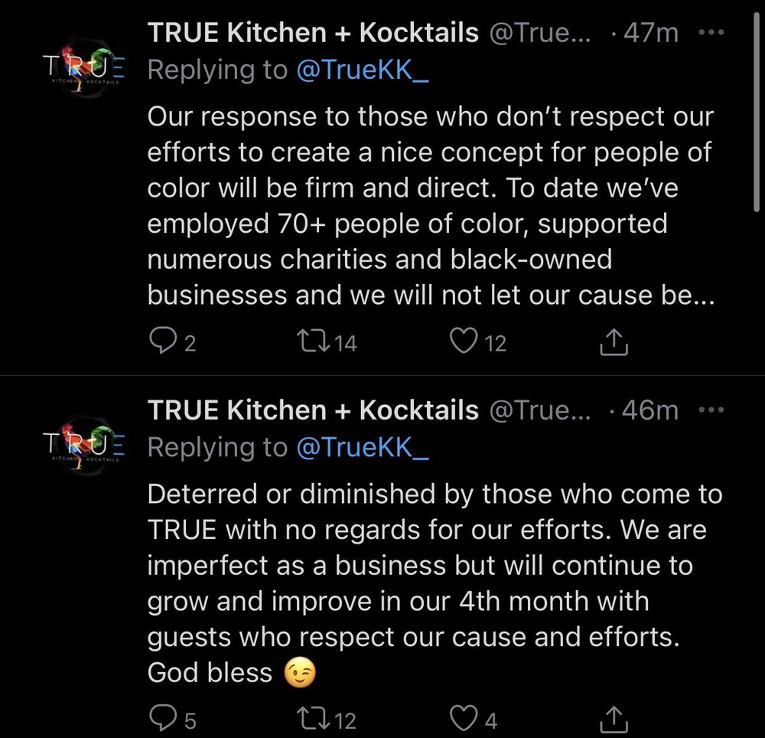This screenshot has height=738, width=765.
Task: Retweet the second tweet with 12 retweets
Action: click(312, 719)
